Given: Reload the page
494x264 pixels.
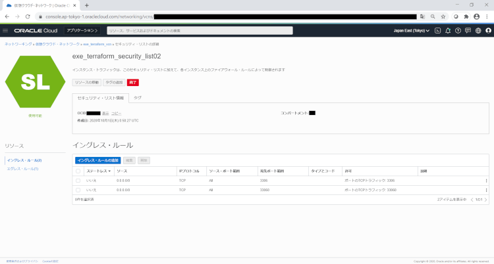Looking at the screenshot, I should pos(28,16).
